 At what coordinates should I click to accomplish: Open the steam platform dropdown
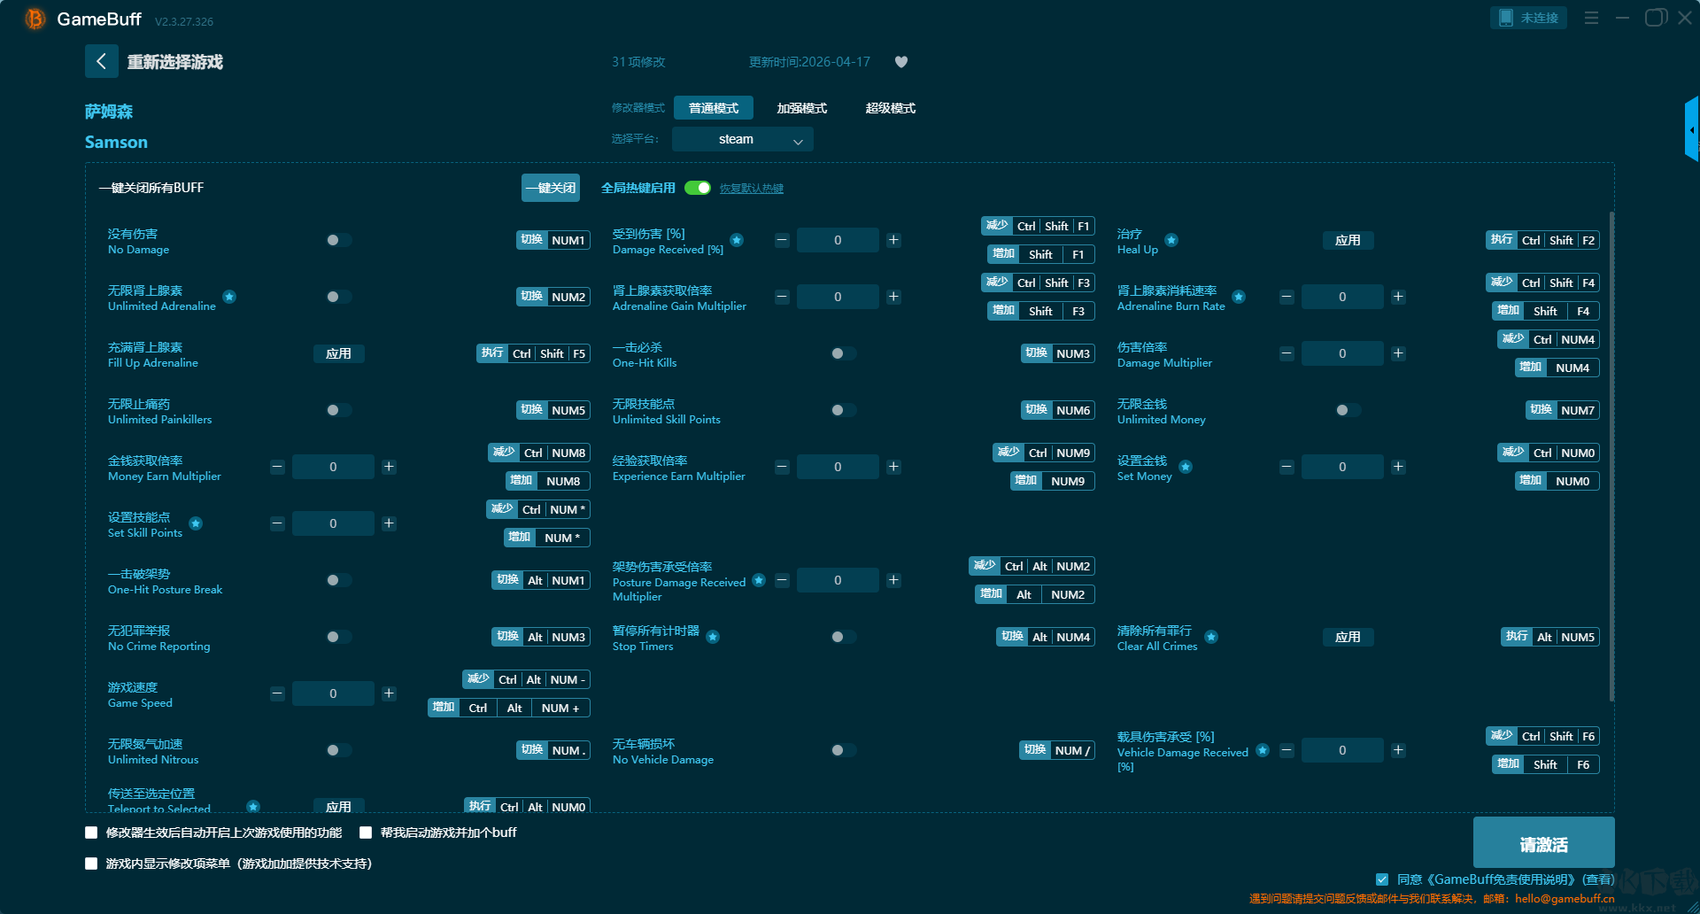742,139
